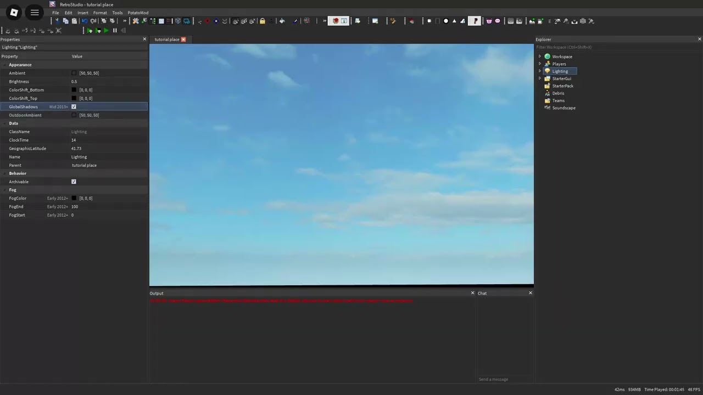Image resolution: width=703 pixels, height=395 pixels.
Task: Close the Properties panel
Action: coord(144,39)
